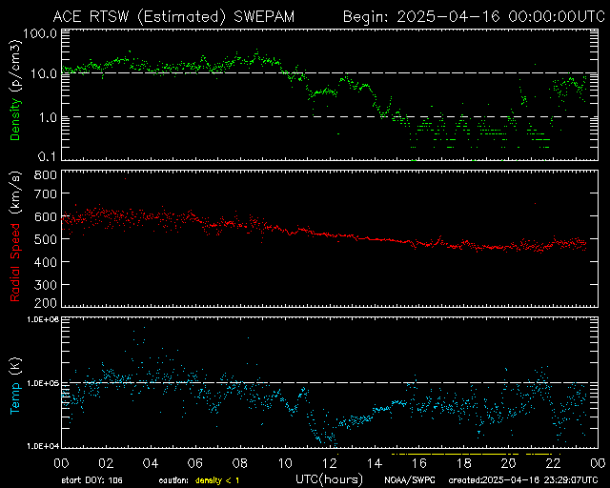Click the speed axis value '300'
The width and height of the screenshot is (610, 488).
tap(46, 285)
